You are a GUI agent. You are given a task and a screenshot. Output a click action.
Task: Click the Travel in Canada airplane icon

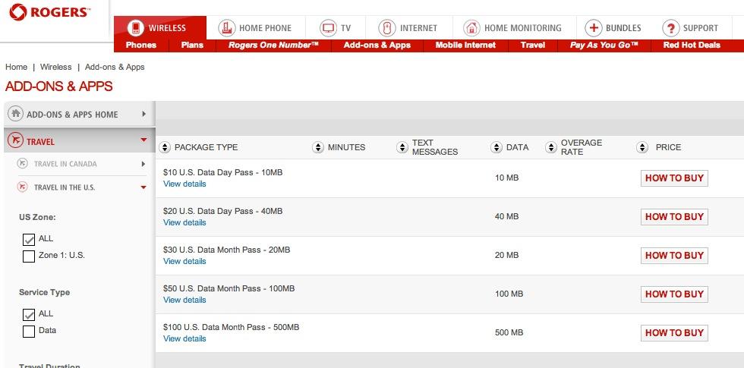coord(22,164)
